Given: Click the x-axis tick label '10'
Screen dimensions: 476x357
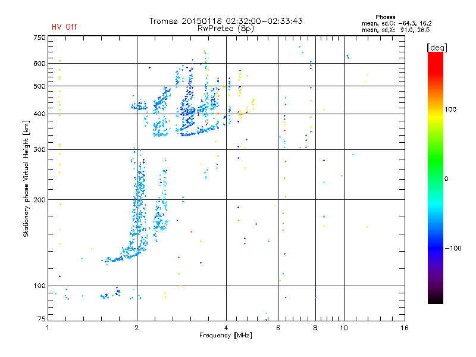Looking at the screenshot, I should (x=344, y=328).
